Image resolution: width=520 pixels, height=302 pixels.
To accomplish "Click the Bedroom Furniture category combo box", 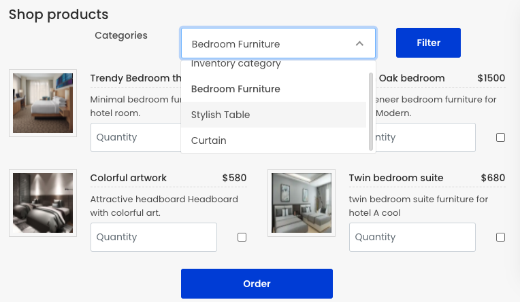I will (278, 43).
